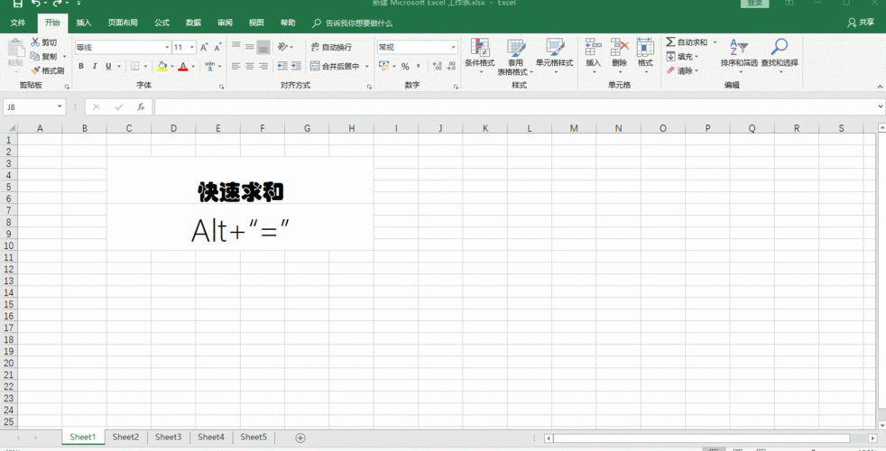Toggle Bold formatting
Screen dimensions: 886x451
pos(81,66)
